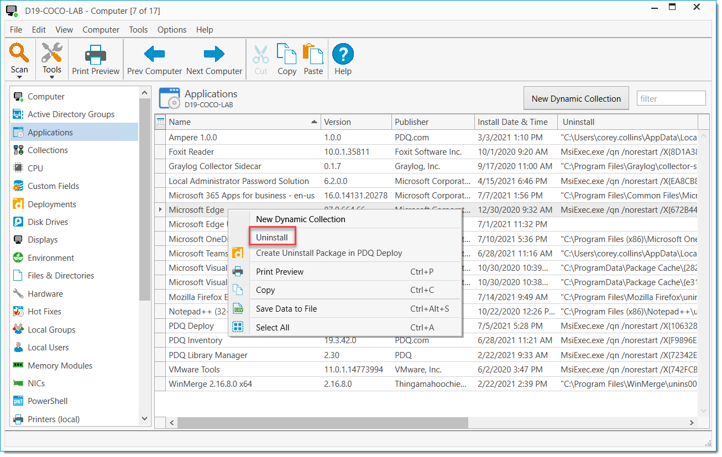The height and width of the screenshot is (457, 722).
Task: Click New Dynamic Collection button
Action: (x=576, y=99)
